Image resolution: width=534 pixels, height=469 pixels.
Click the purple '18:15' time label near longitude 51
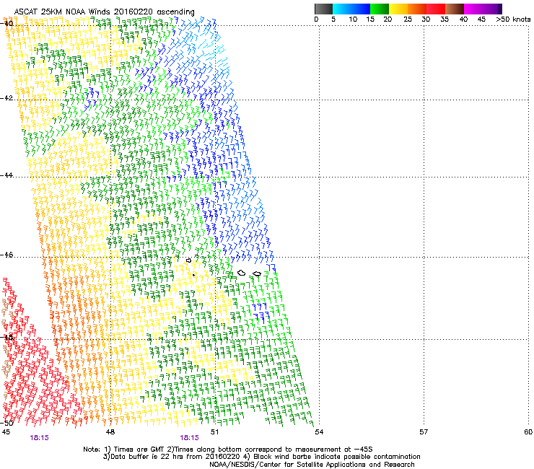tap(189, 438)
